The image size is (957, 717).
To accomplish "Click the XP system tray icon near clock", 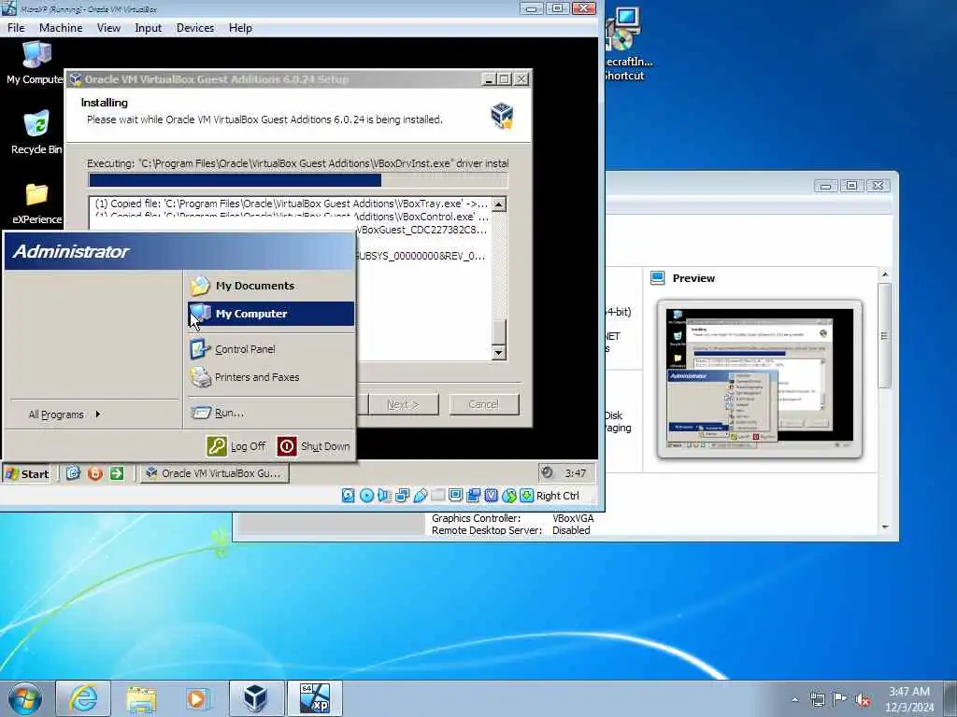I will [548, 472].
